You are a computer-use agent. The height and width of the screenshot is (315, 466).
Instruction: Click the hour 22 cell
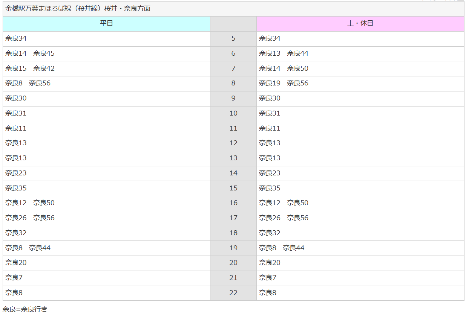233,293
